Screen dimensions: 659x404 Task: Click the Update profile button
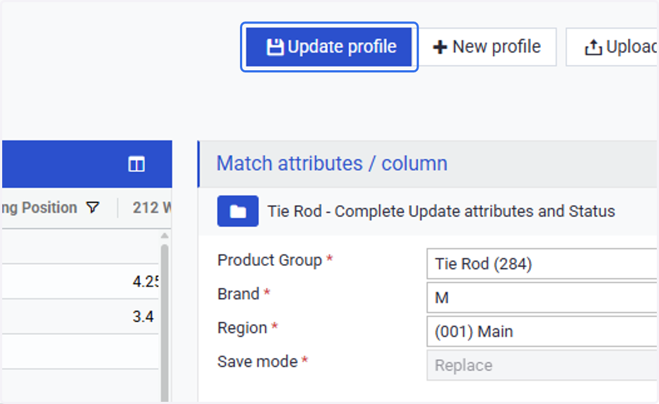coord(329,47)
